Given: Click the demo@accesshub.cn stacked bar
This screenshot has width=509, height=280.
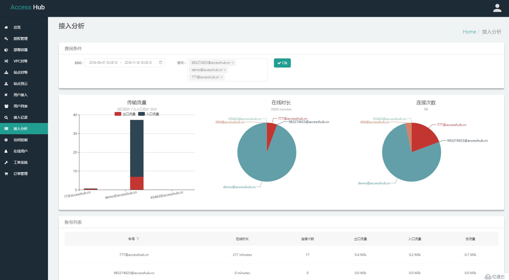Looking at the screenshot, I should (137, 155).
